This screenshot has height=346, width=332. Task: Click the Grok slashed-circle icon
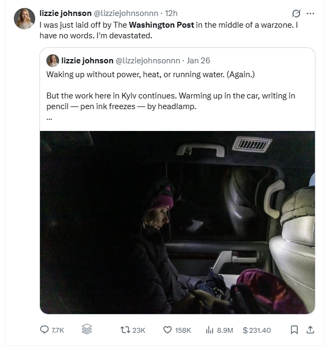296,13
